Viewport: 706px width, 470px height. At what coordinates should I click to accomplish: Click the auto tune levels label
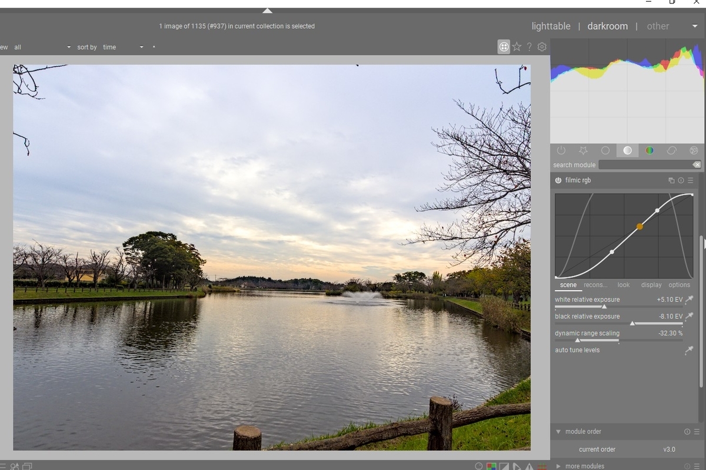577,350
